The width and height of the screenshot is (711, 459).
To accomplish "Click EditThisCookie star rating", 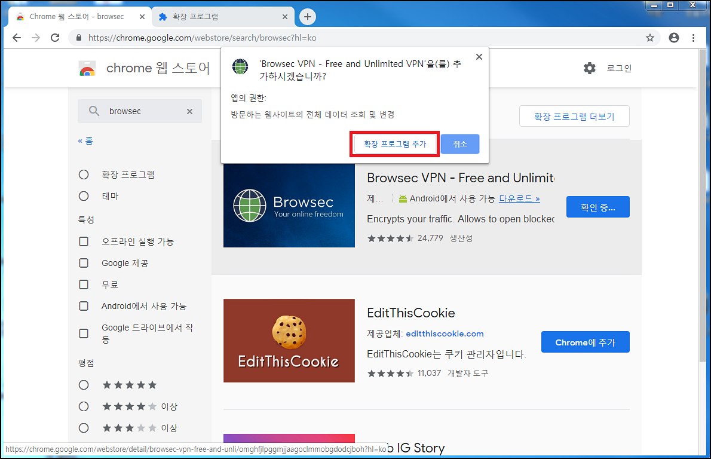I will click(x=390, y=374).
